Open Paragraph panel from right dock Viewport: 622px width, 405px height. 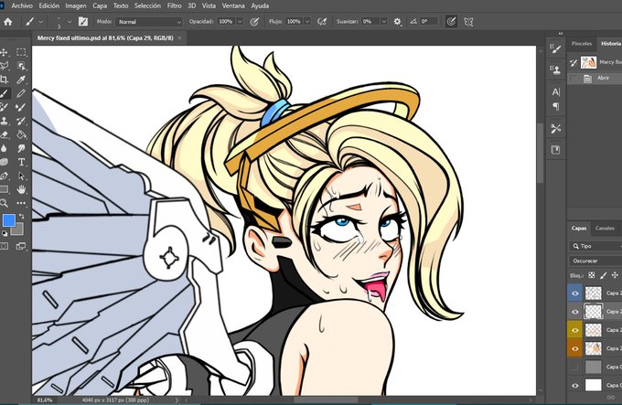click(556, 106)
